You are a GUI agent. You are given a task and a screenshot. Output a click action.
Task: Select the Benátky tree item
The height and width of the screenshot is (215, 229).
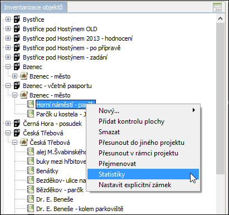47,171
